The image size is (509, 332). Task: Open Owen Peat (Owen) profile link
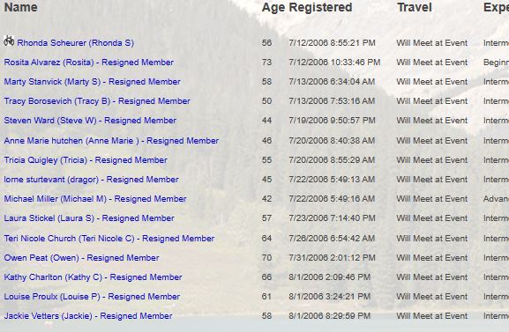coord(81,258)
